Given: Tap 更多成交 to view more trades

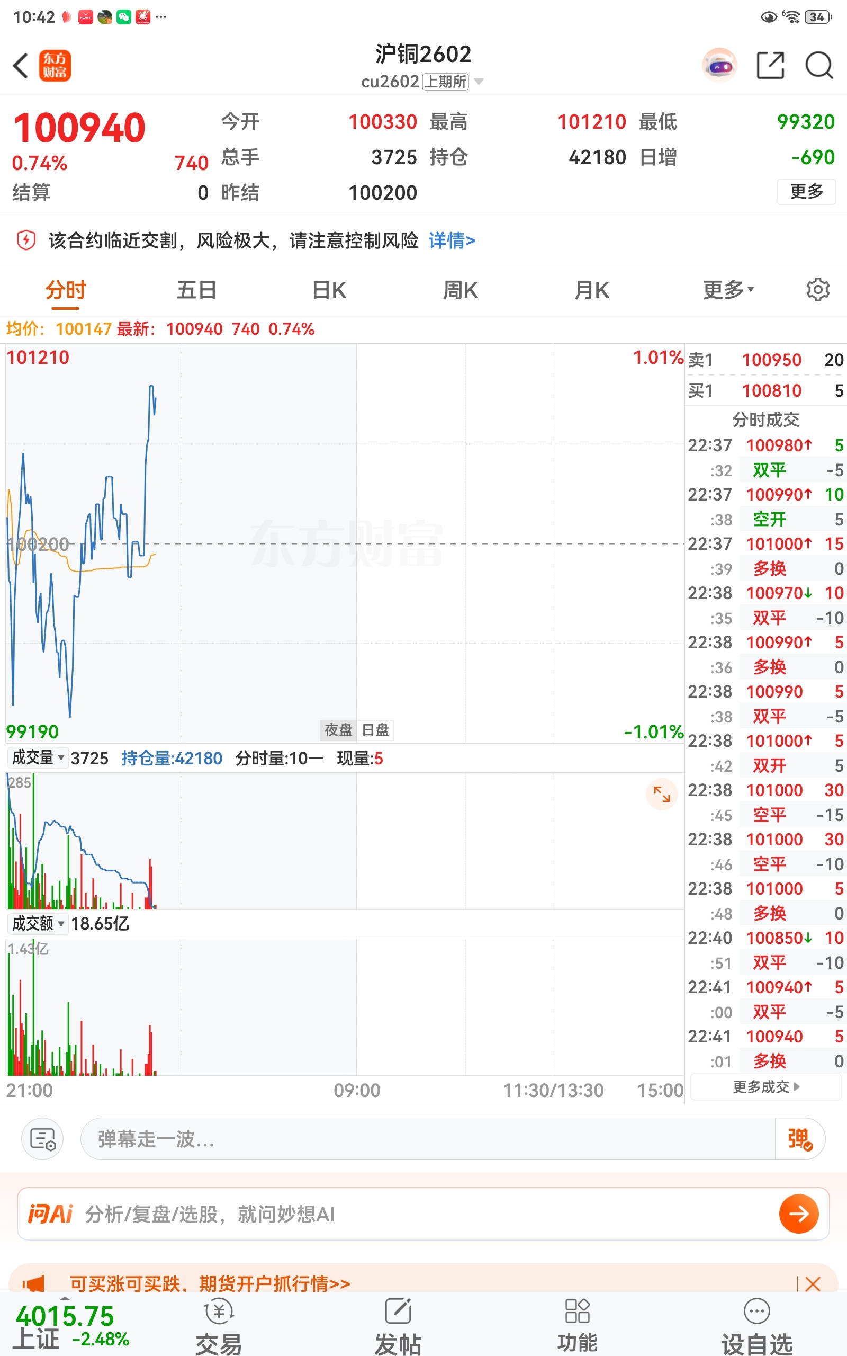Looking at the screenshot, I should click(766, 1087).
